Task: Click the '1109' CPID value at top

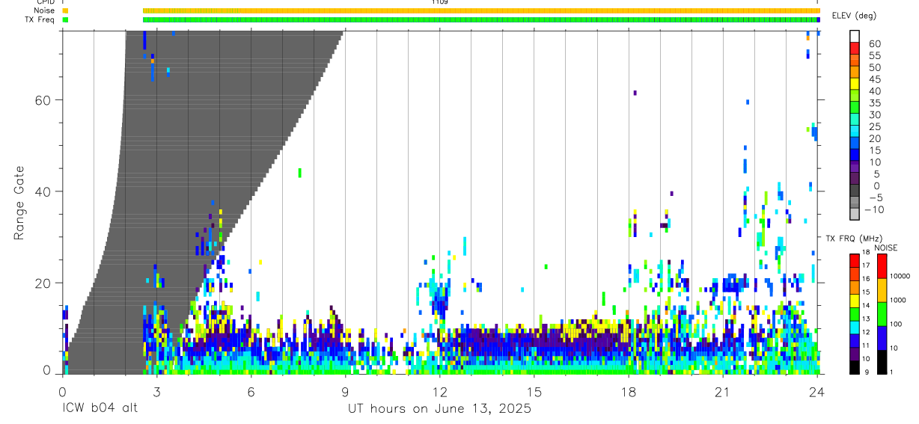Action: (x=440, y=2)
